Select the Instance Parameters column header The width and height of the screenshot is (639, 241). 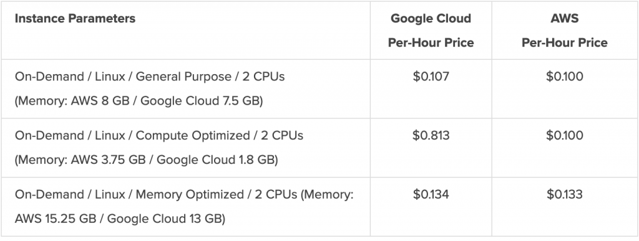(x=75, y=19)
